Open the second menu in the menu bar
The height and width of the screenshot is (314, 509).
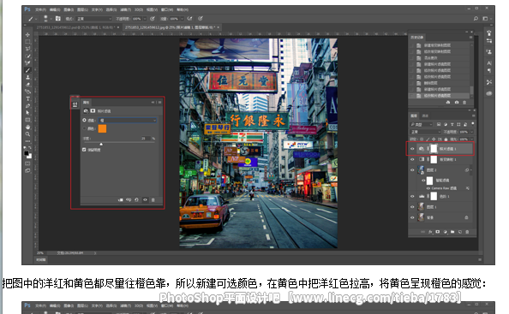click(x=55, y=9)
